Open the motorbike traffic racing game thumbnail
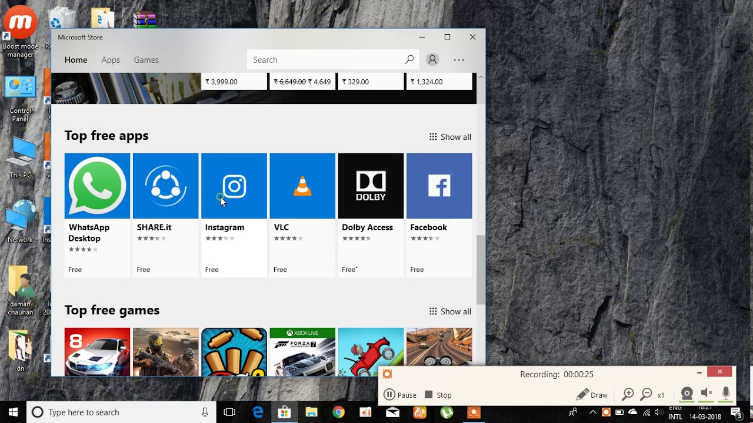This screenshot has width=753, height=423. click(439, 347)
